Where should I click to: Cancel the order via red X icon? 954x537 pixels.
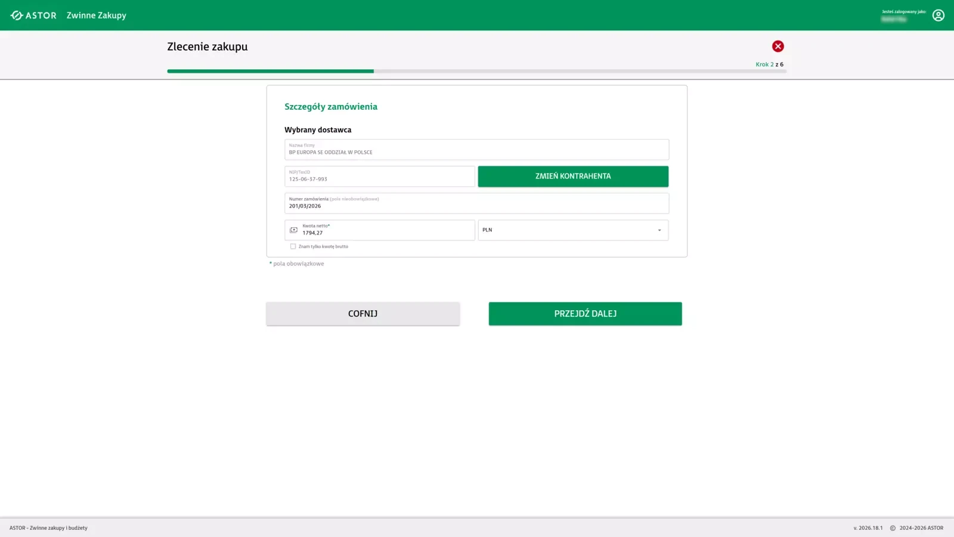778,46
